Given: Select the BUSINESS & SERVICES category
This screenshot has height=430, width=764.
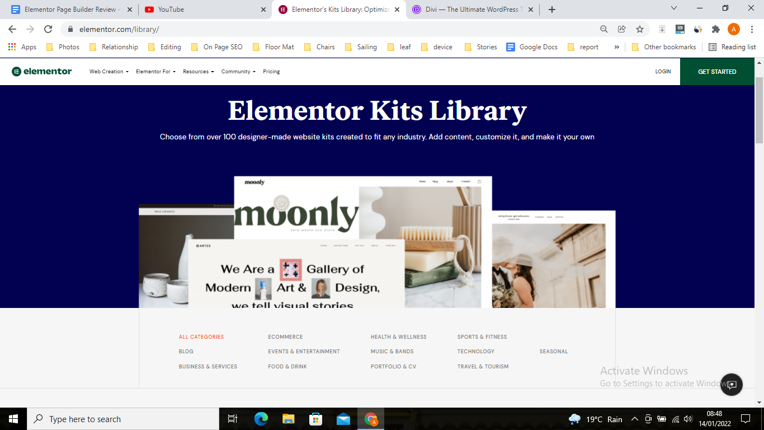Looking at the screenshot, I should click(x=208, y=367).
